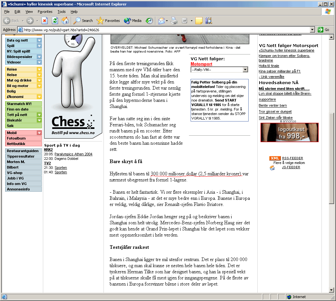
Task: Open the History clock icon
Action: point(149,21)
